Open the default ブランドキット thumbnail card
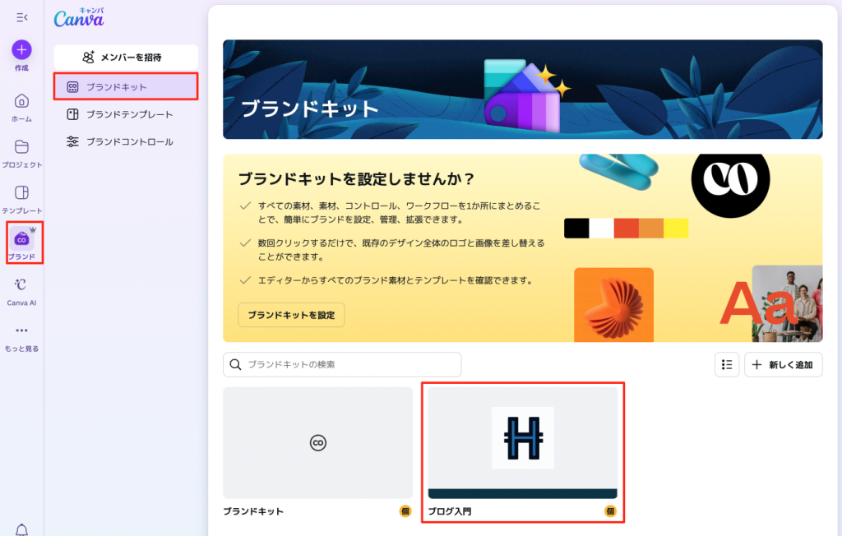Viewport: 842px width, 536px height. click(x=317, y=443)
